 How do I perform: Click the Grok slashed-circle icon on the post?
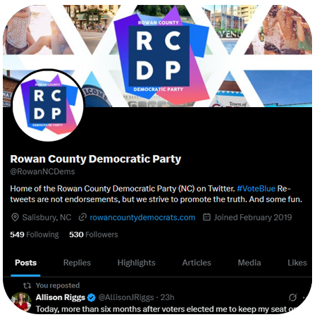click(292, 297)
